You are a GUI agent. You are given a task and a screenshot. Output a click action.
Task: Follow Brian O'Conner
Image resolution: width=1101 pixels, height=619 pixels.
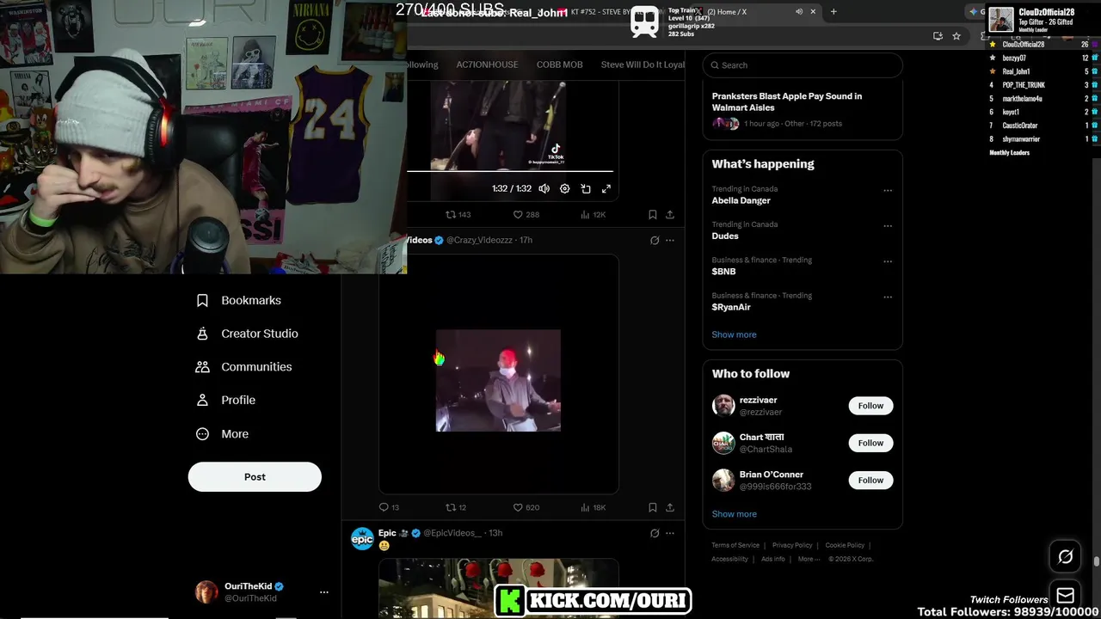coord(870,481)
